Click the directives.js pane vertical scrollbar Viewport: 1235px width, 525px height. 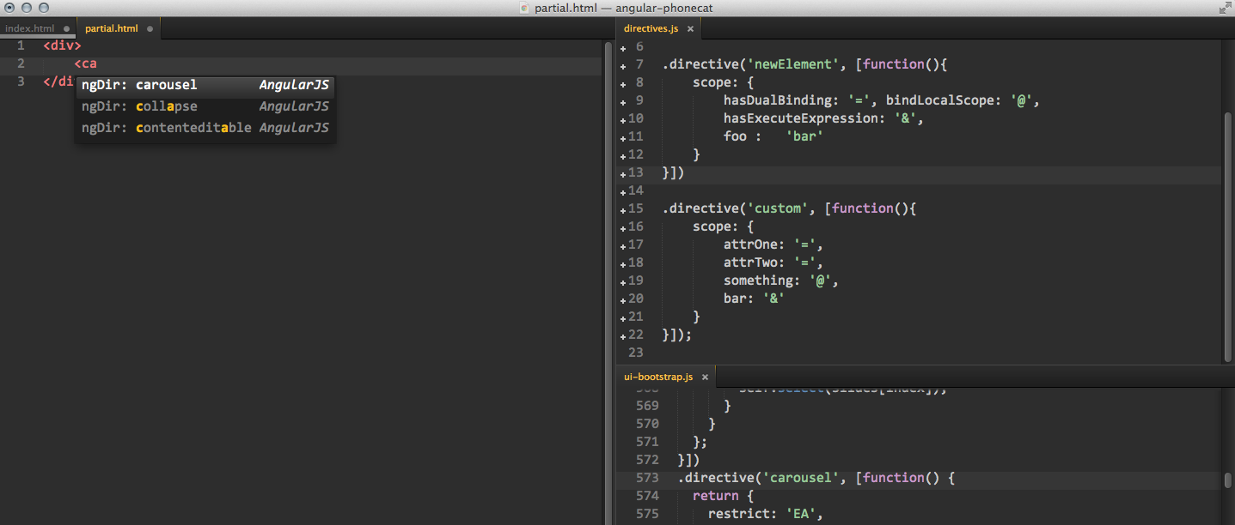(x=1228, y=236)
